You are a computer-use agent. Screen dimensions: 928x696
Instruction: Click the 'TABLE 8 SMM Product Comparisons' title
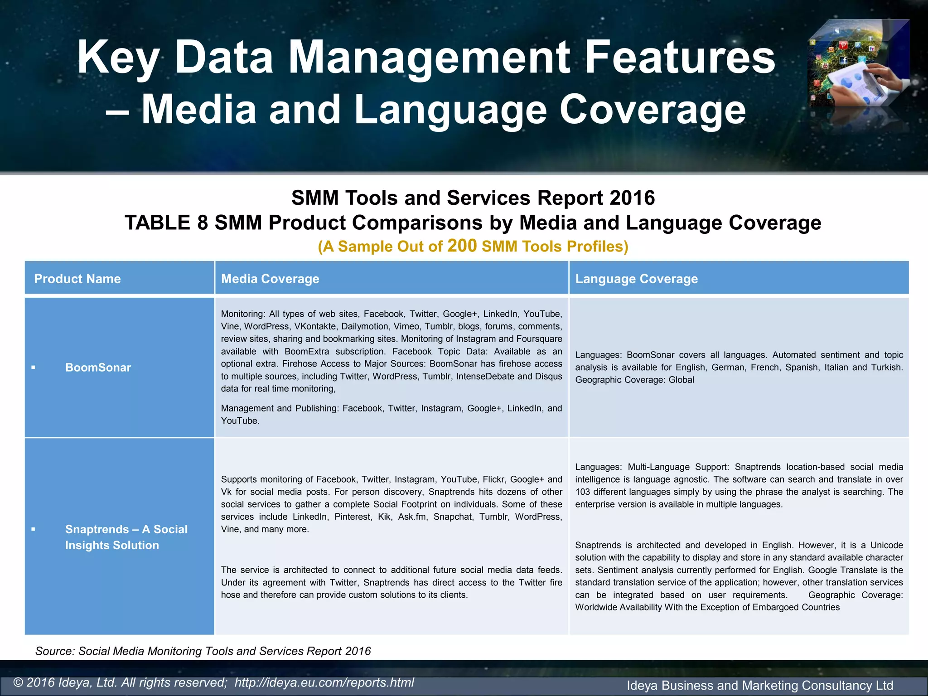(473, 222)
